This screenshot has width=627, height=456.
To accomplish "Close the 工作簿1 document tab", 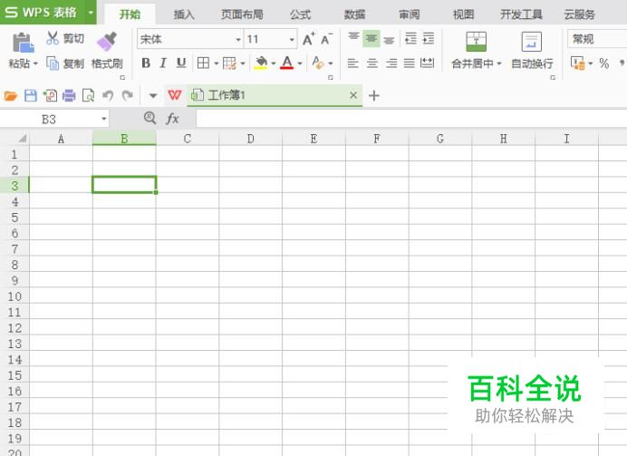I will (x=353, y=95).
